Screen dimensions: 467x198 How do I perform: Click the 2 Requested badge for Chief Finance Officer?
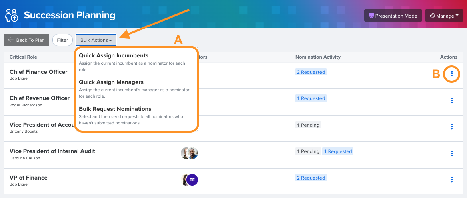pyautogui.click(x=311, y=72)
